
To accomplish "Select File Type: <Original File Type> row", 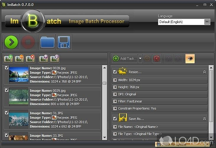I will [160, 134].
